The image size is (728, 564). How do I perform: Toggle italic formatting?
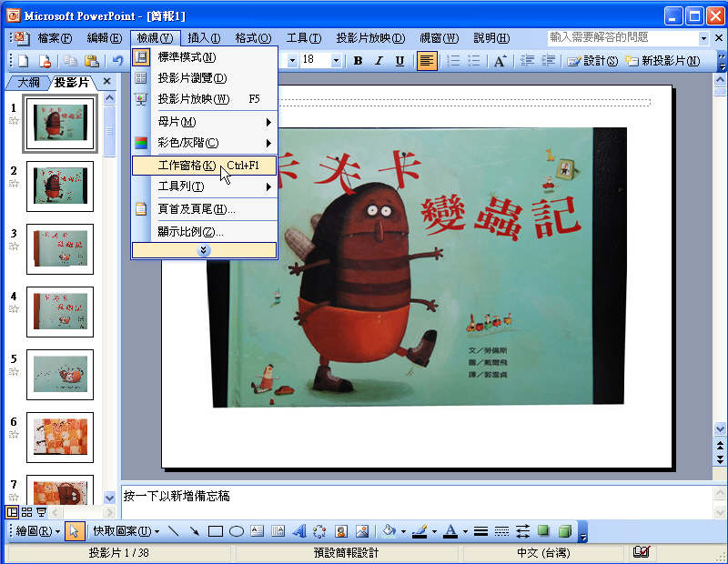coord(379,61)
